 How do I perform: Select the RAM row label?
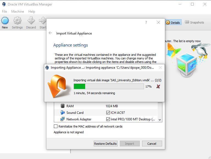pyautogui.click(x=70, y=106)
